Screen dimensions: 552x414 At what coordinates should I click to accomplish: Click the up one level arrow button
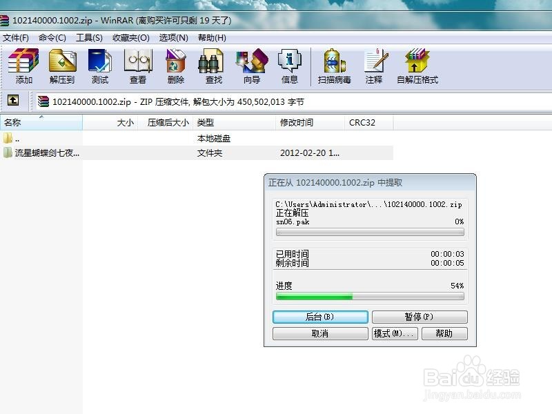(x=13, y=101)
